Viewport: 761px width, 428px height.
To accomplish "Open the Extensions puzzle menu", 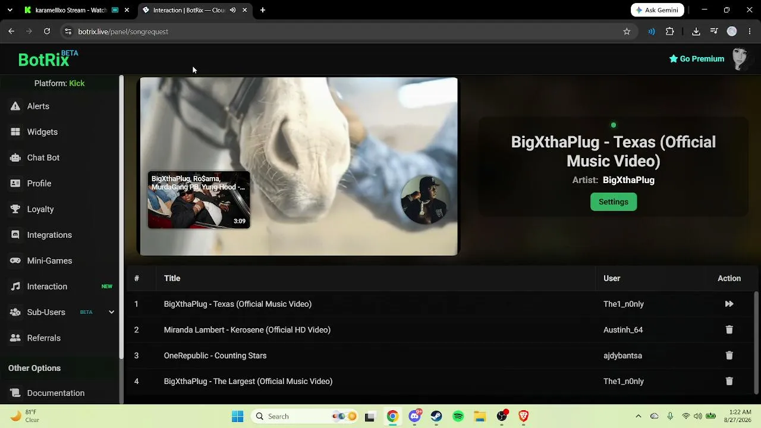I will click(x=670, y=32).
